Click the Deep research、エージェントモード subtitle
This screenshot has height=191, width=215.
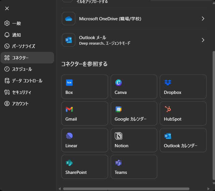click(105, 43)
